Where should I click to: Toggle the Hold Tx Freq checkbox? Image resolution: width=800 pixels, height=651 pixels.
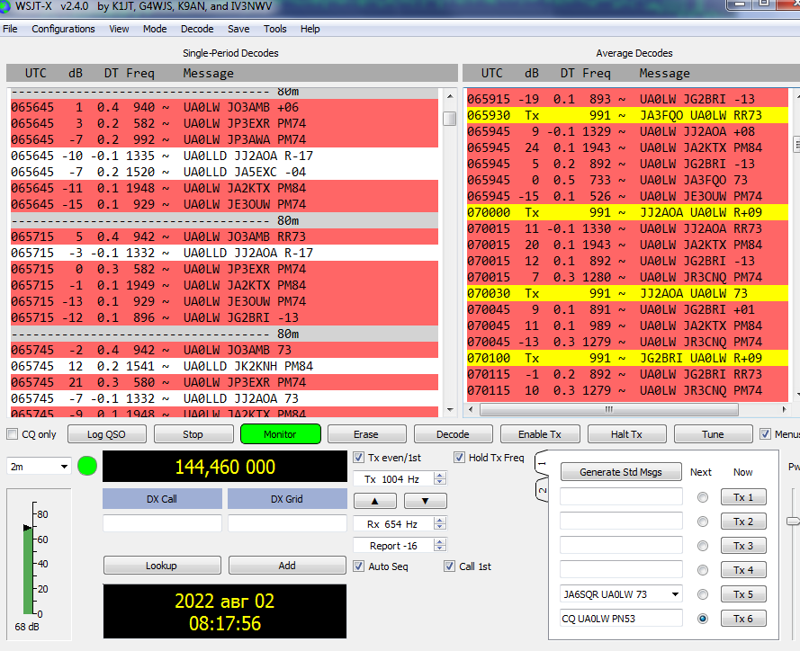pos(459,458)
